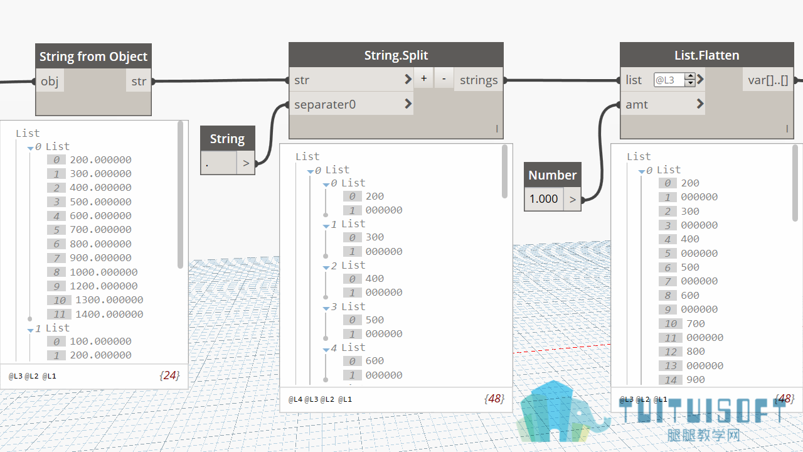Collapse the 0 List in String from Object preview
This screenshot has height=452, width=803.
(30, 148)
